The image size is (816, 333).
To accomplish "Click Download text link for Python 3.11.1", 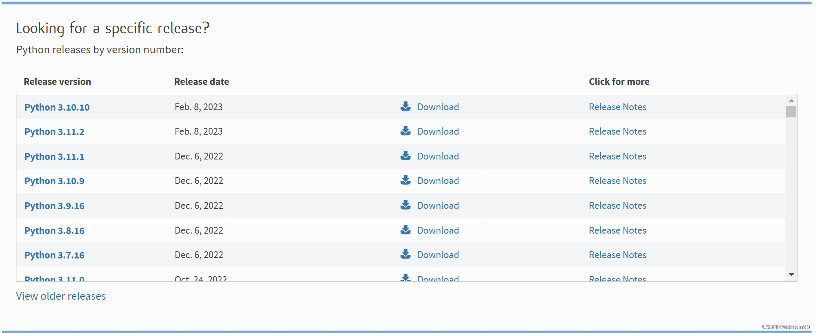I will tap(438, 156).
